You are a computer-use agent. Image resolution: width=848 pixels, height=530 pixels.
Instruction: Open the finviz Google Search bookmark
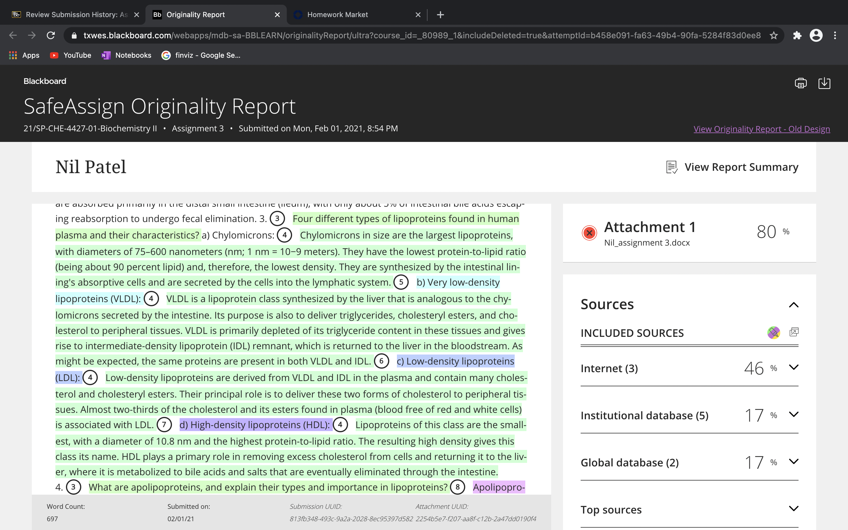(201, 55)
